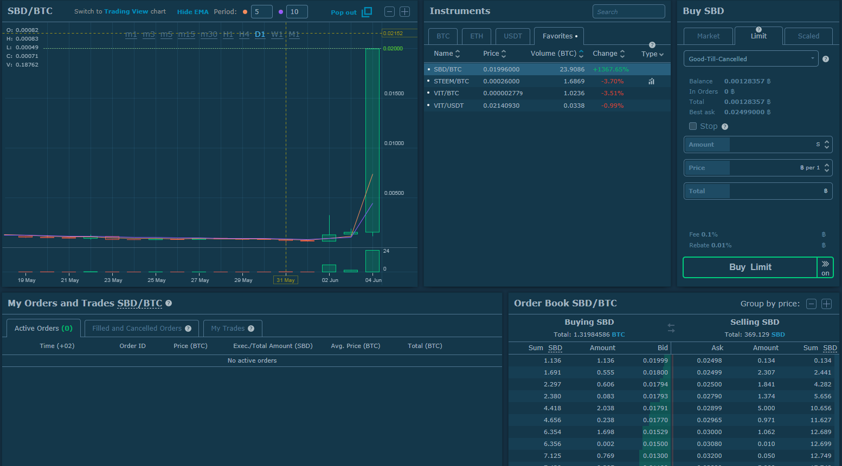Click the Price input field
842x466 pixels.
(758, 168)
